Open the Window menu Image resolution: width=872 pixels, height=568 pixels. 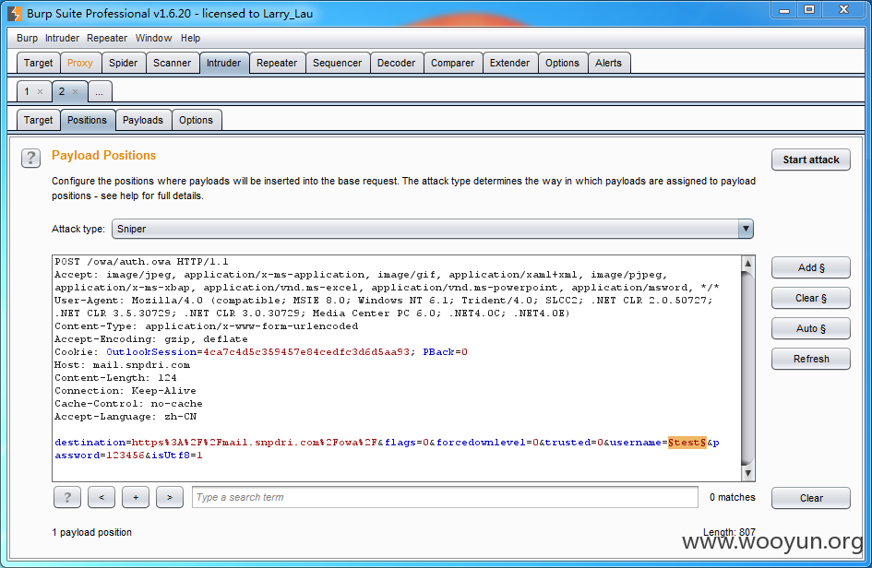(153, 39)
